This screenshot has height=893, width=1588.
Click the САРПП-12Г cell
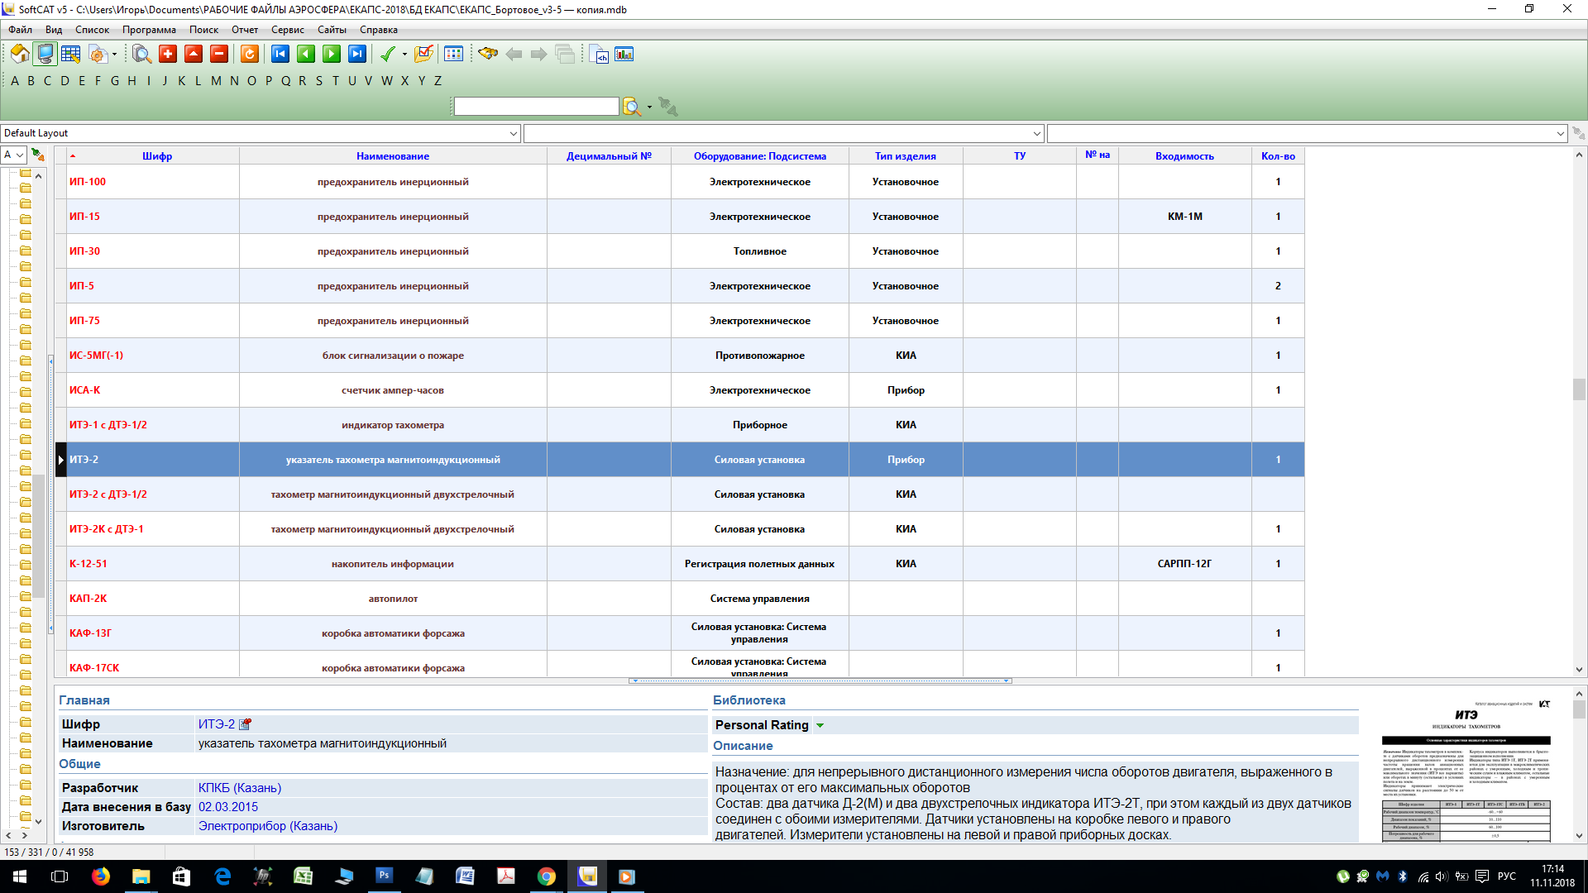1184,564
